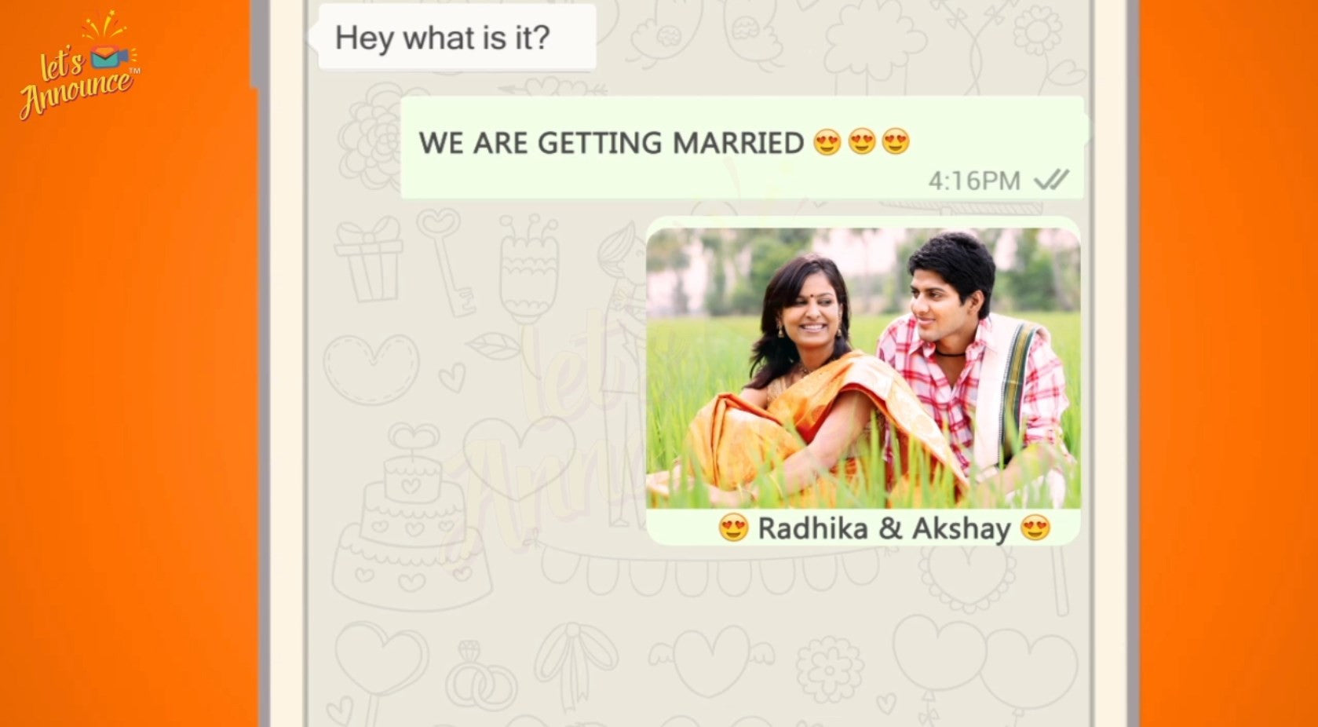
Task: Click the ribbon bow doodle at the bottom
Action: (x=576, y=666)
